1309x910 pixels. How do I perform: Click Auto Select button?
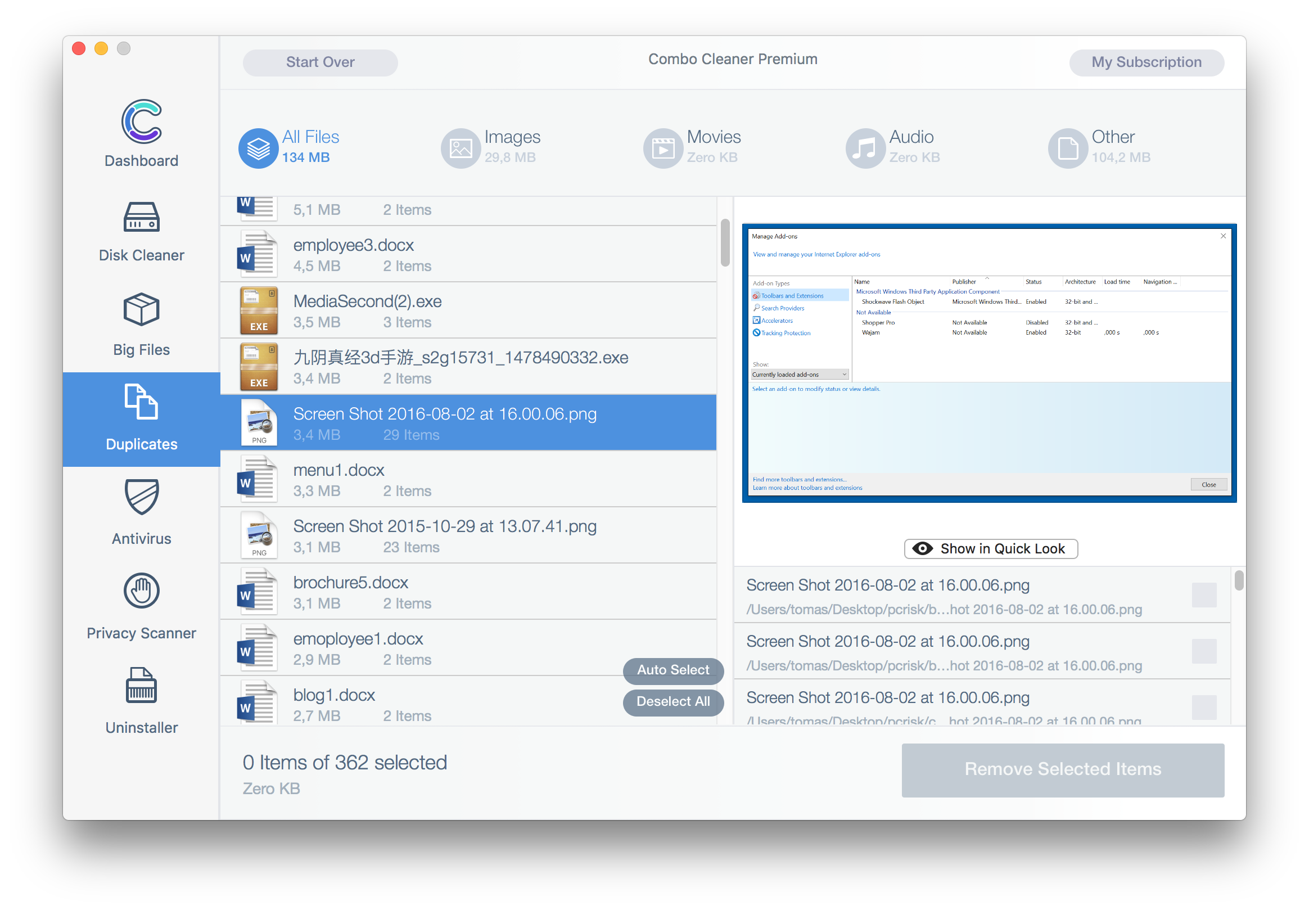point(673,670)
